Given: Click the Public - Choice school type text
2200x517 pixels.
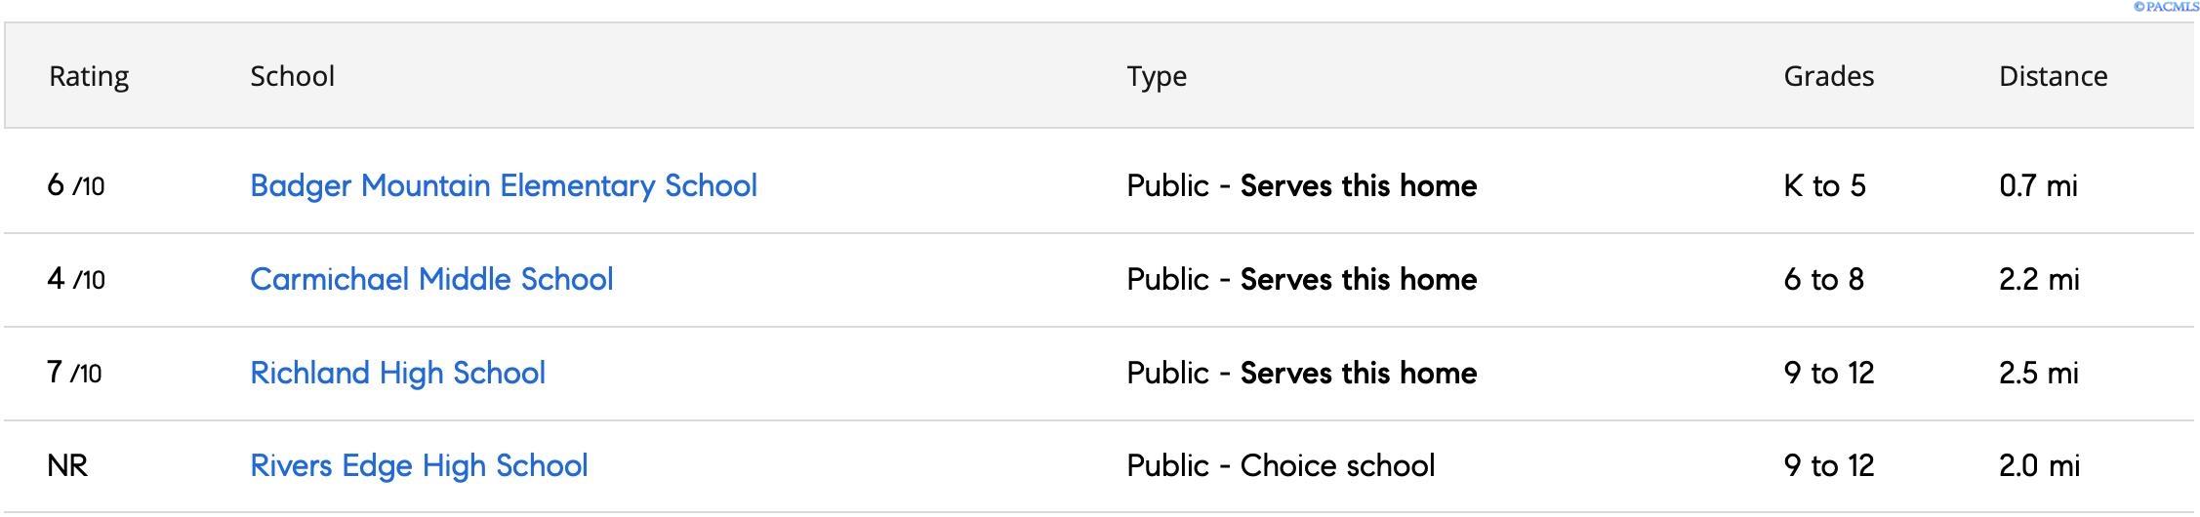Looking at the screenshot, I should pyautogui.click(x=1281, y=465).
